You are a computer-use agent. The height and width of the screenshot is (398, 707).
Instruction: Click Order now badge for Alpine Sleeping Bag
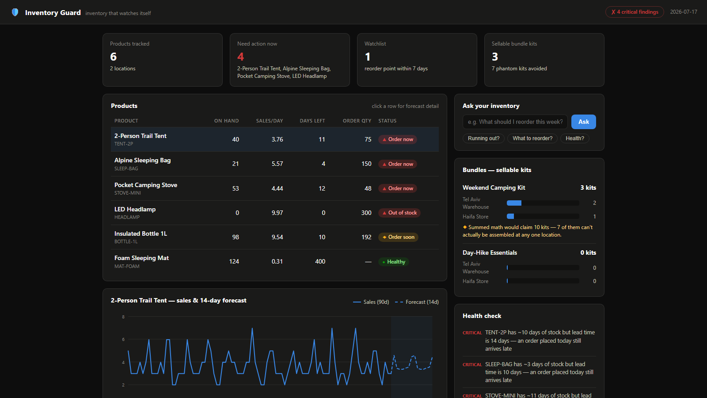[398, 164]
